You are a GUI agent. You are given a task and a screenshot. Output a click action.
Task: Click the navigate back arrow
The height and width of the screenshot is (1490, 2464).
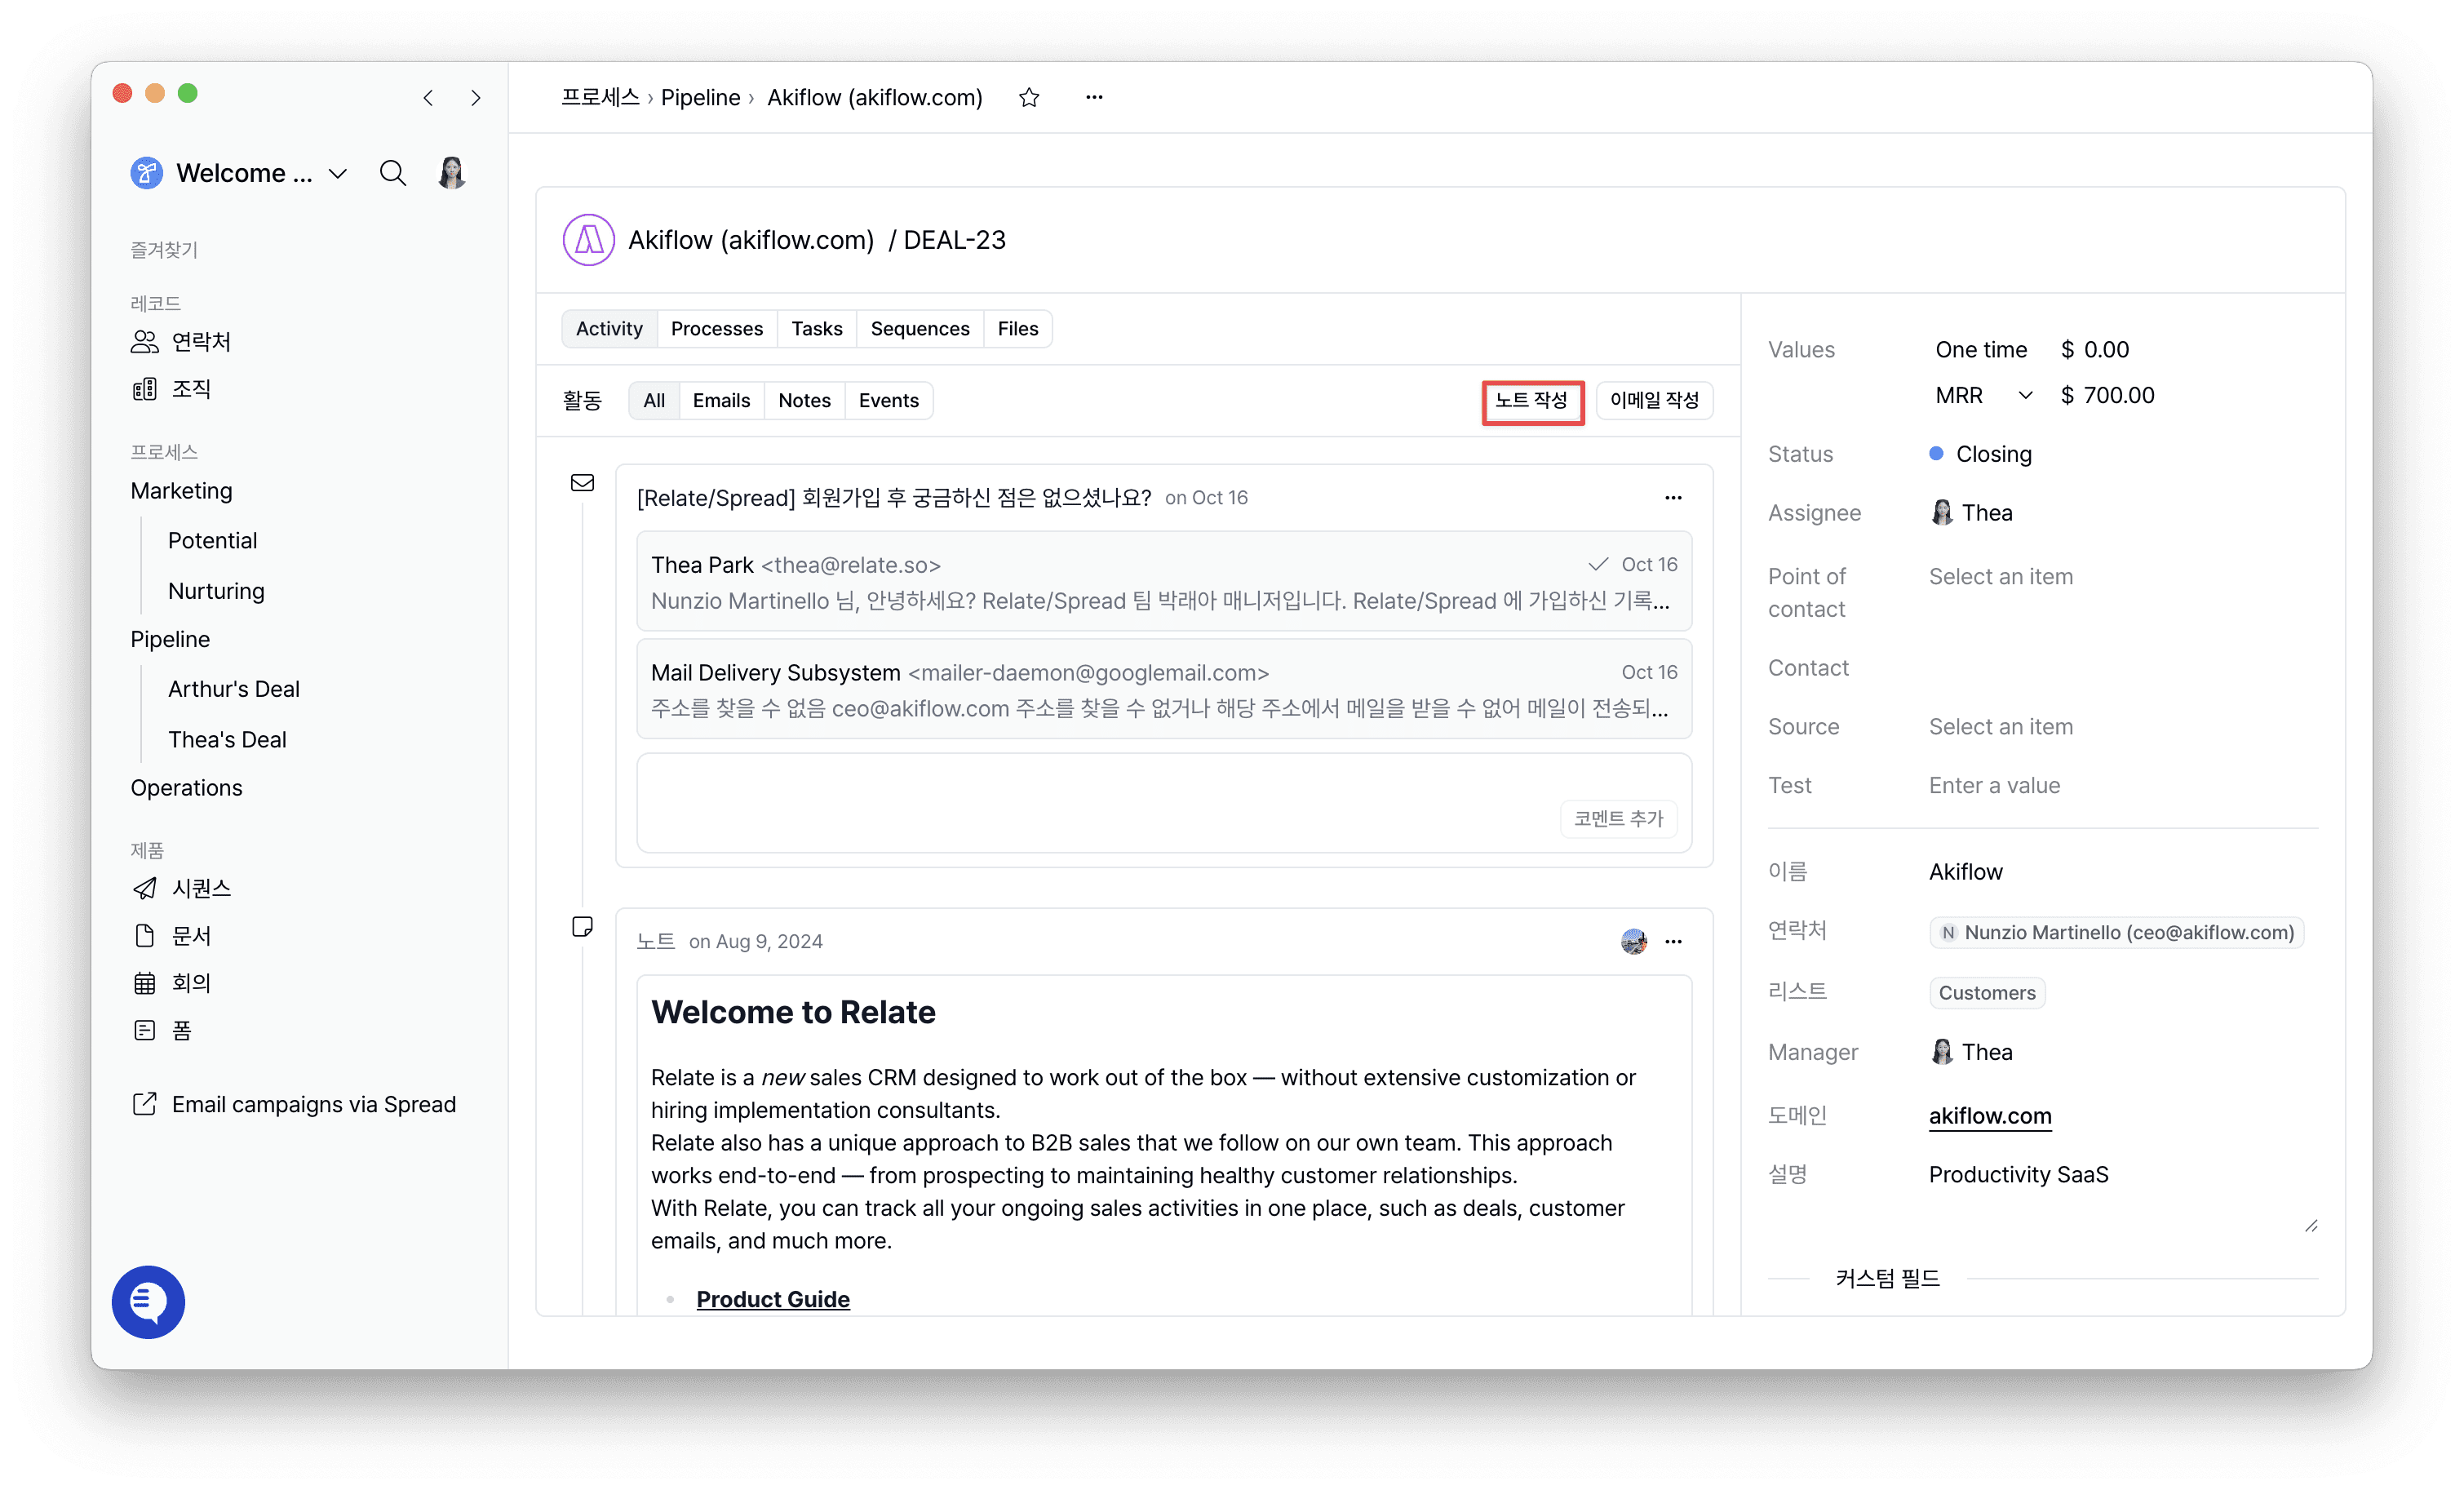click(428, 97)
